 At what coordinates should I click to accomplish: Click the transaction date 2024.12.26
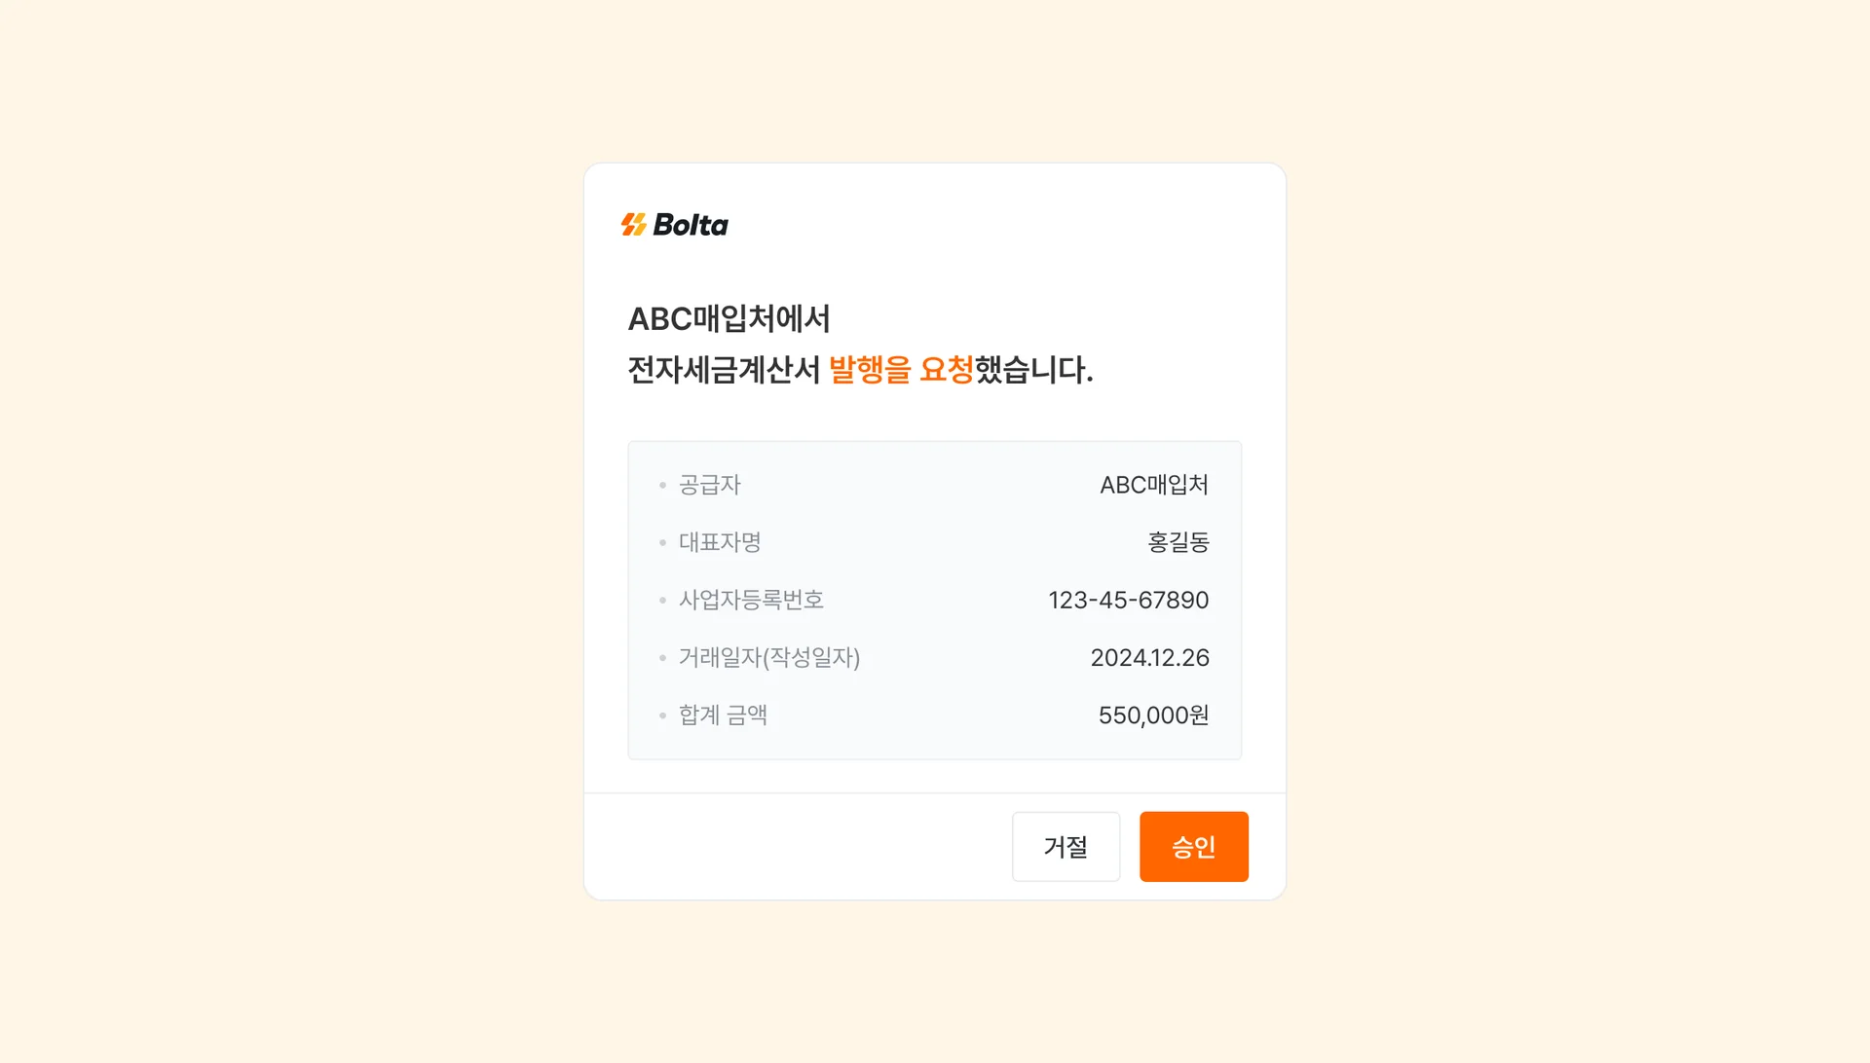pos(1151,657)
